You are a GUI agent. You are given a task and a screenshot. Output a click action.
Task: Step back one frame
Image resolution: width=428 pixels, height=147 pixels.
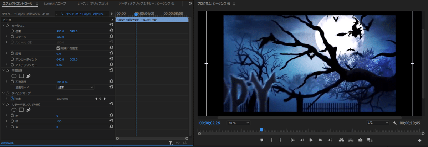click(302, 140)
